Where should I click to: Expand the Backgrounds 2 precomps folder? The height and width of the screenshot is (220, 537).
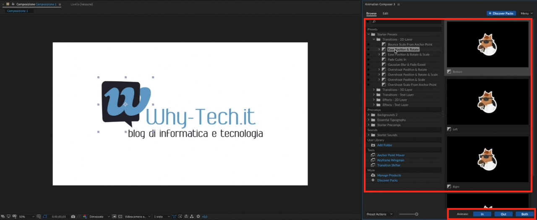click(368, 115)
